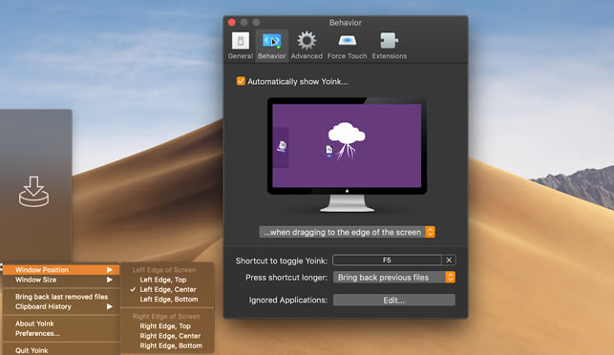614x355 pixels.
Task: Open the General preferences icon
Action: tap(241, 41)
